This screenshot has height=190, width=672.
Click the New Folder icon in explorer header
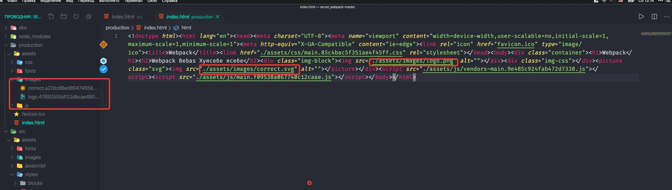point(64,16)
